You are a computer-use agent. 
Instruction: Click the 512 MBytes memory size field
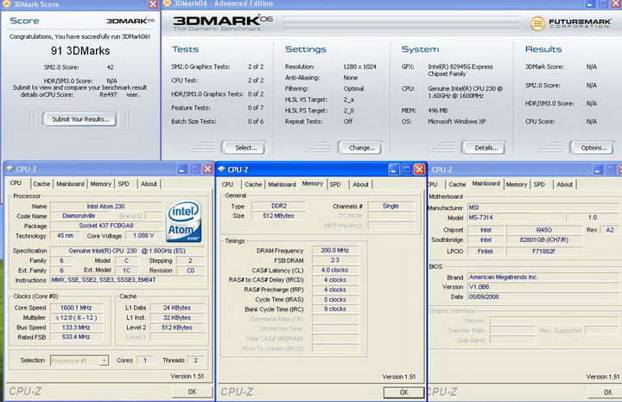pos(279,215)
